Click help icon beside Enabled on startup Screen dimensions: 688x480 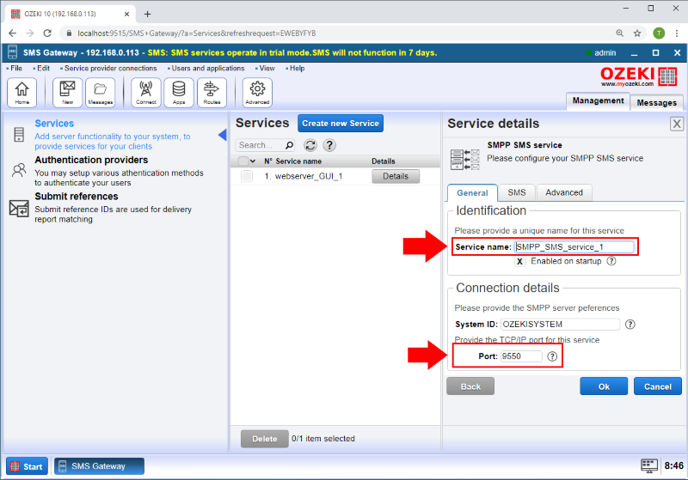tap(611, 261)
